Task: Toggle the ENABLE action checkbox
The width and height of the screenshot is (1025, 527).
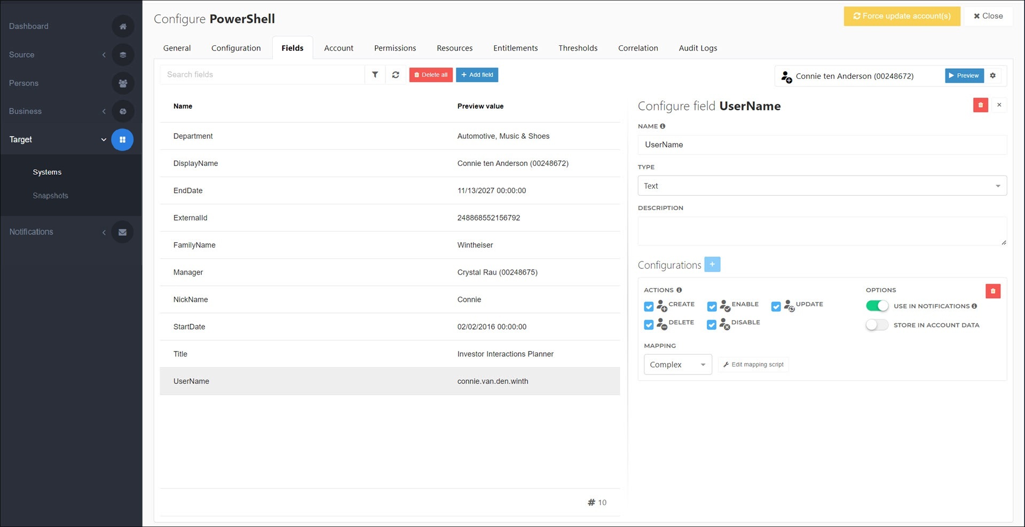Action: click(x=712, y=307)
